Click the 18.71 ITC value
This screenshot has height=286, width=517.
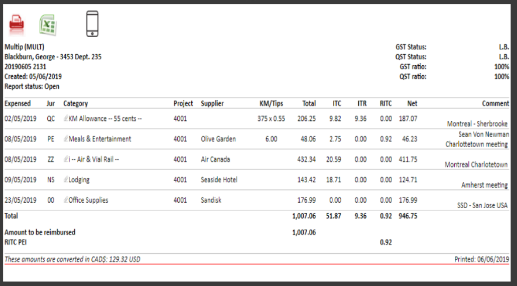[334, 180]
